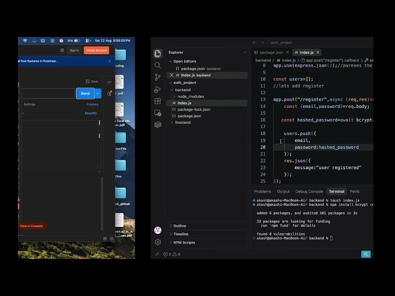The width and height of the screenshot is (395, 296).
Task: Go back with the editor navigation arrow
Action: (x=254, y=43)
